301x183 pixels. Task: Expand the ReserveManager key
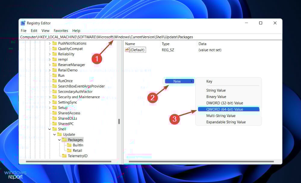point(50,65)
